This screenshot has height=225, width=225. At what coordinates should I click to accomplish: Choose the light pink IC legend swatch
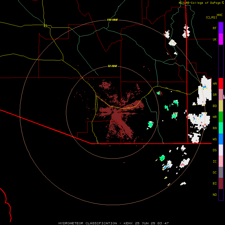pyautogui.click(x=221, y=161)
